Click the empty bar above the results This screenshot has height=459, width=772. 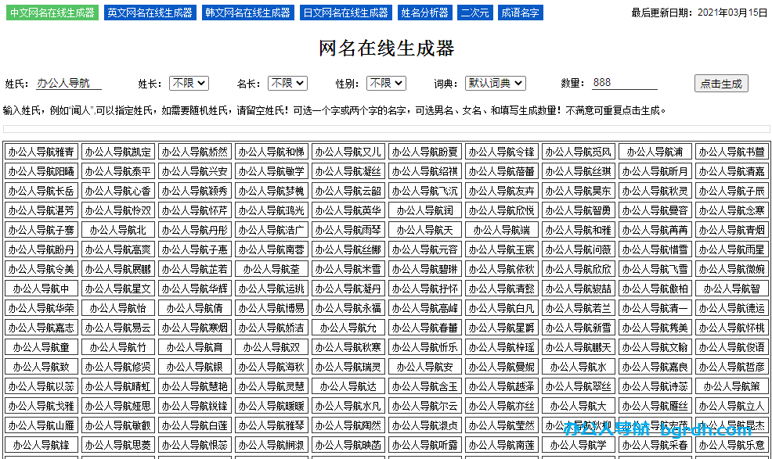386,129
